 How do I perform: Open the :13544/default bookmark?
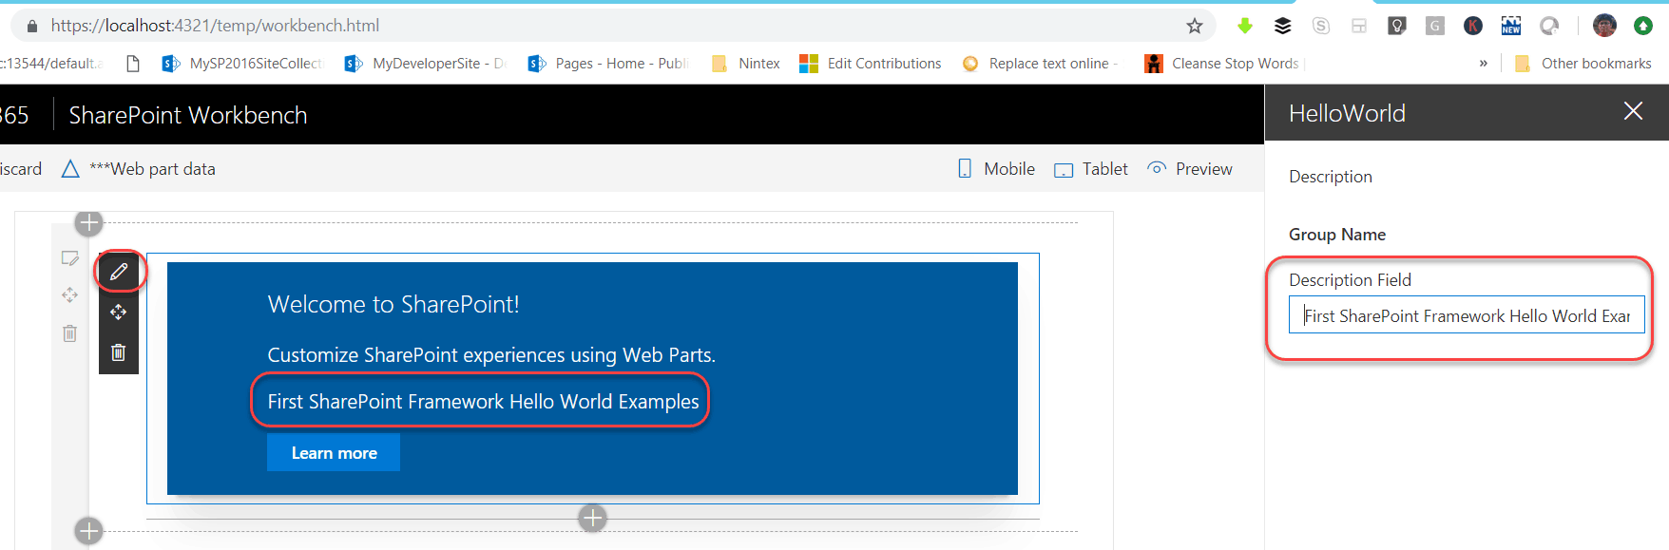[x=51, y=64]
